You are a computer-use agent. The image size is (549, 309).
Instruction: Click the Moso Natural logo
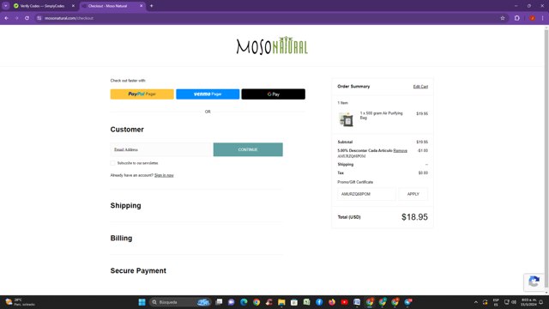coord(272,45)
